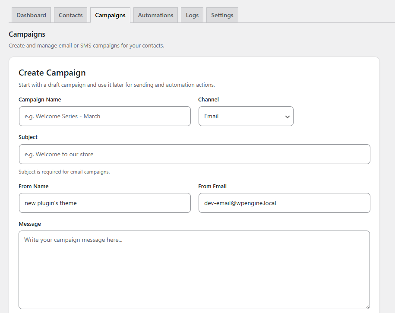
Task: Click into the Subject text field
Action: click(x=194, y=154)
